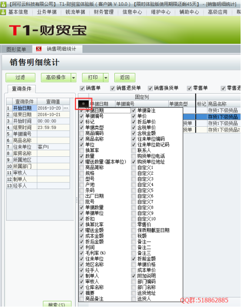
Task: Click the 开始时间 value 00:00:00
Action: pyautogui.click(x=53, y=121)
